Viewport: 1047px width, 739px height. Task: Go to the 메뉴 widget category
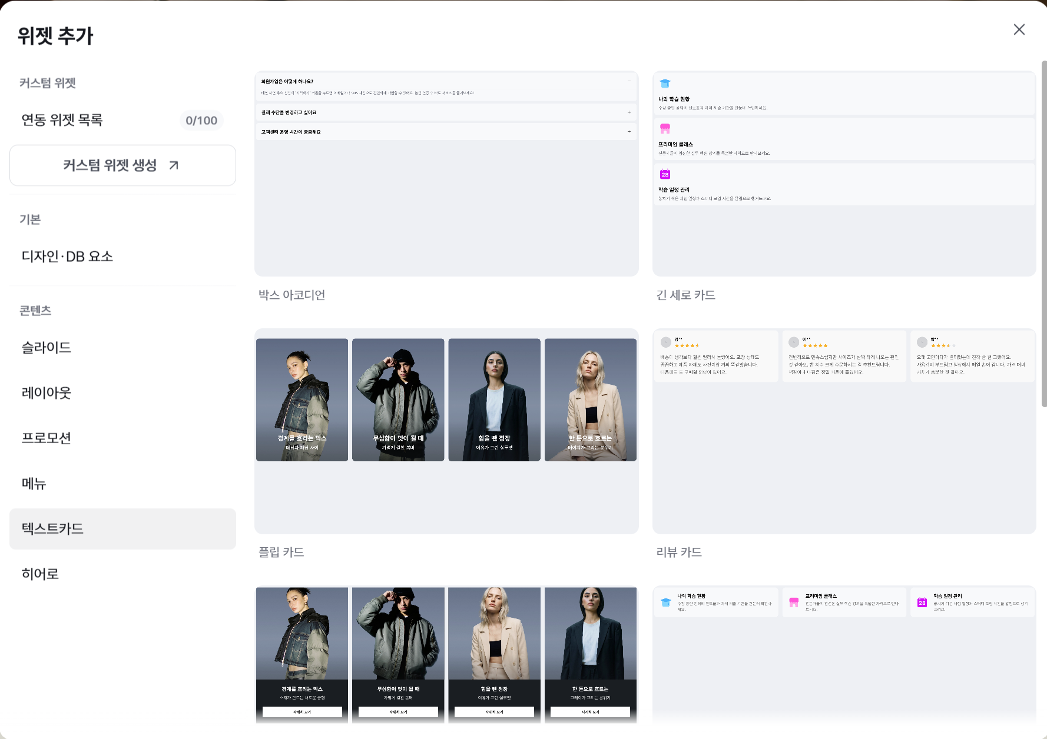(x=122, y=484)
